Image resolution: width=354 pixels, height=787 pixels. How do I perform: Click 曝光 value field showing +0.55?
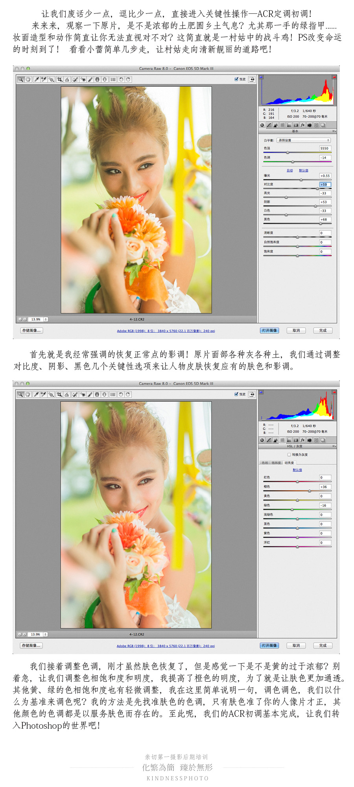pos(325,176)
